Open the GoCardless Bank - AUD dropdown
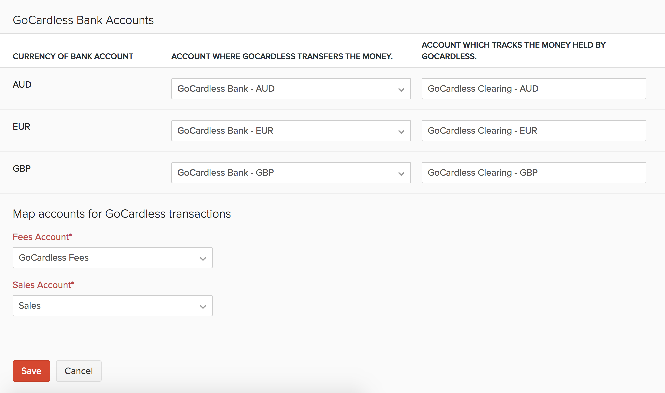665x393 pixels. (x=290, y=89)
